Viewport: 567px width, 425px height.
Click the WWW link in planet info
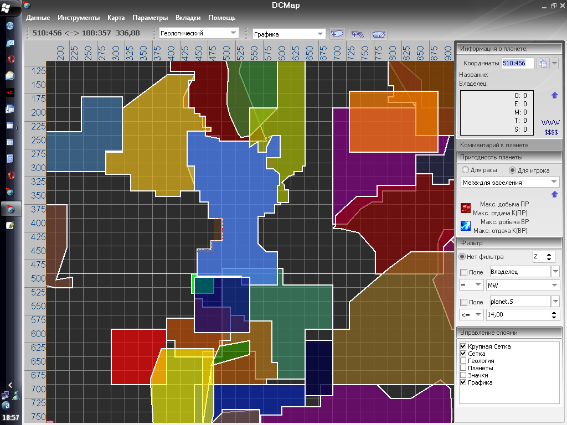tap(550, 122)
